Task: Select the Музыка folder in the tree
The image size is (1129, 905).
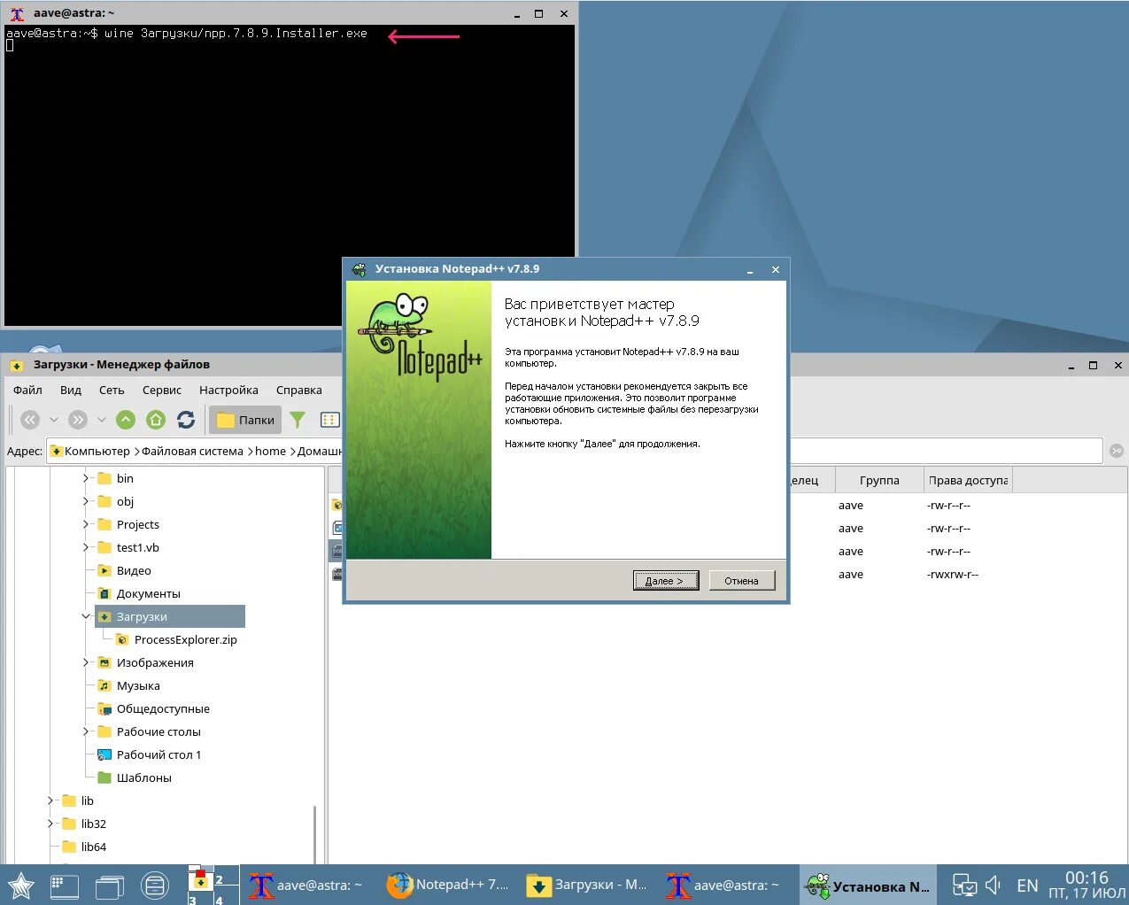Action: pyautogui.click(x=128, y=685)
